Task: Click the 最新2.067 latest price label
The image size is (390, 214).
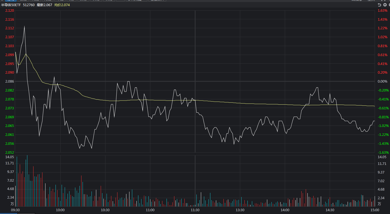Action: pos(44,5)
